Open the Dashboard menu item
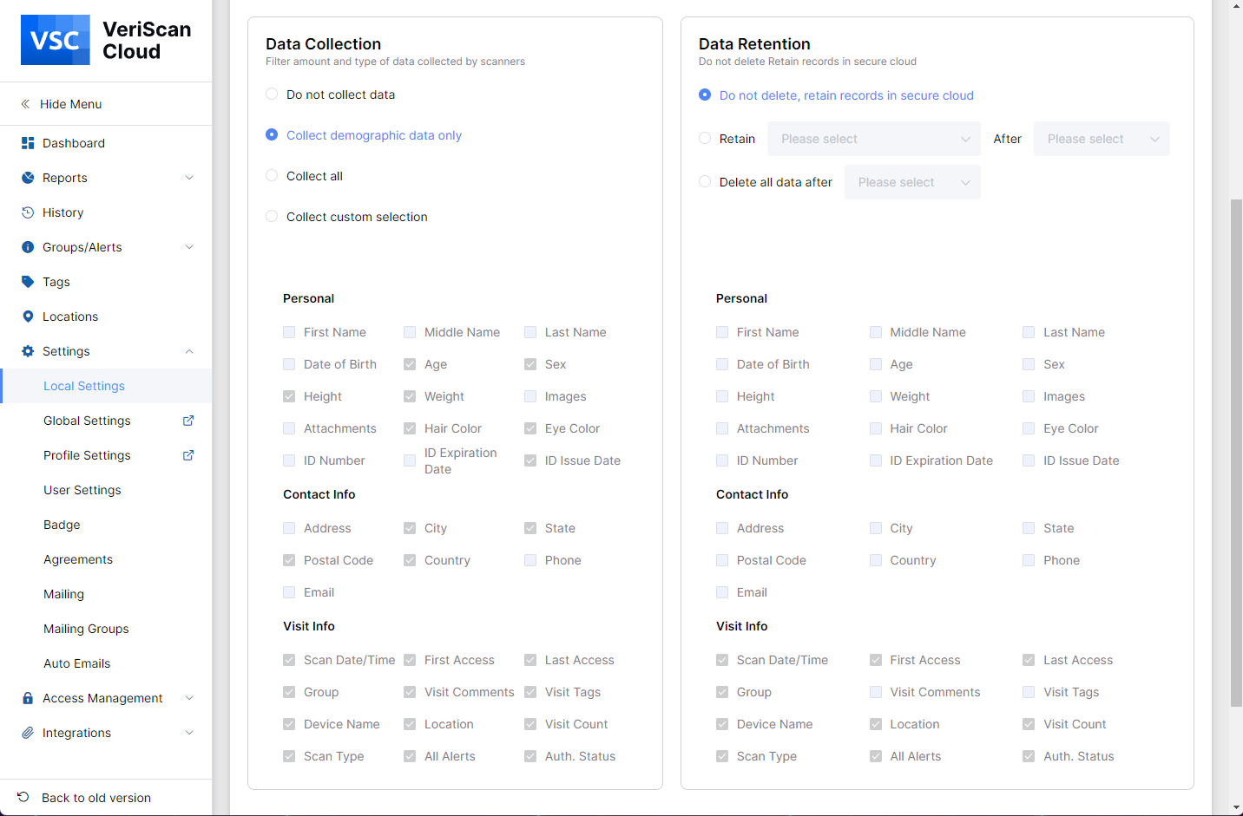The width and height of the screenshot is (1243, 816). tap(106, 143)
